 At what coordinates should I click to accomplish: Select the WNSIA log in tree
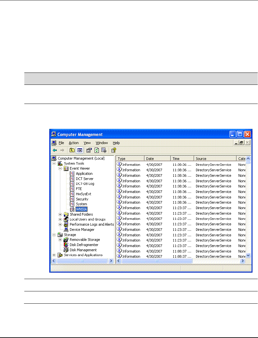coord(81,209)
